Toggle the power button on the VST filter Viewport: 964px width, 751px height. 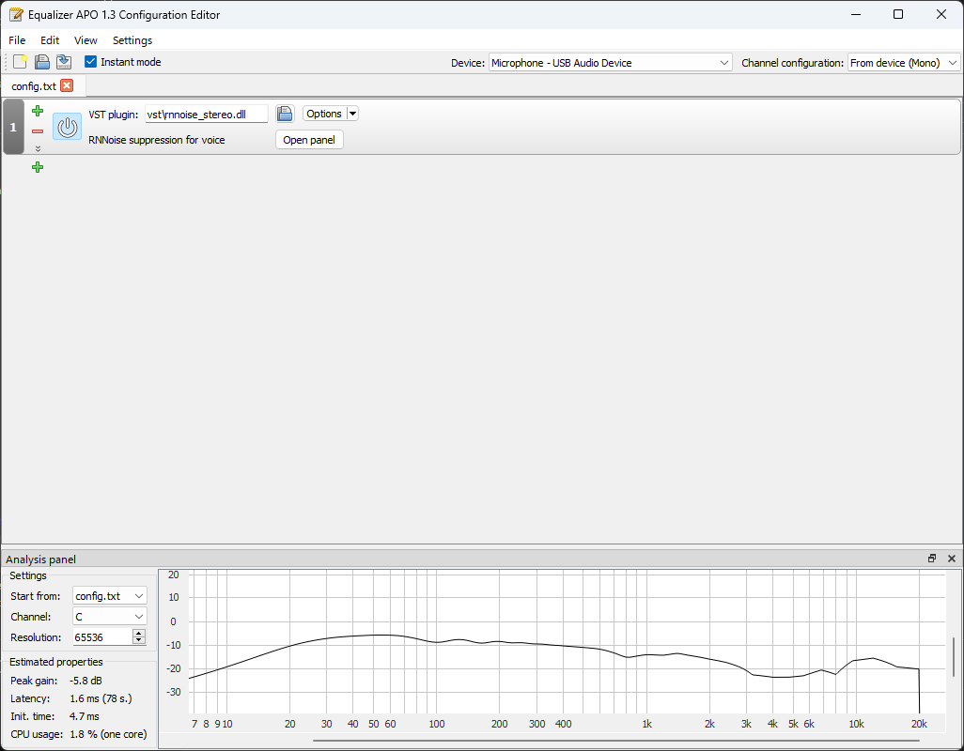point(67,127)
